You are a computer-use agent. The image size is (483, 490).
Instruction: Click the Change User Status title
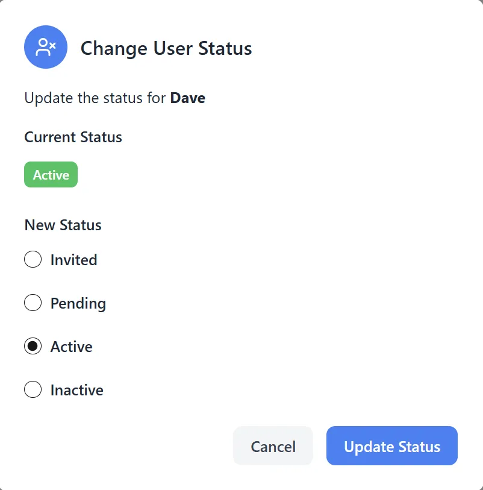166,48
